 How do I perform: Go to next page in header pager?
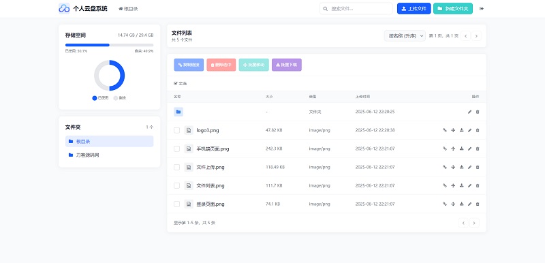tap(476, 36)
